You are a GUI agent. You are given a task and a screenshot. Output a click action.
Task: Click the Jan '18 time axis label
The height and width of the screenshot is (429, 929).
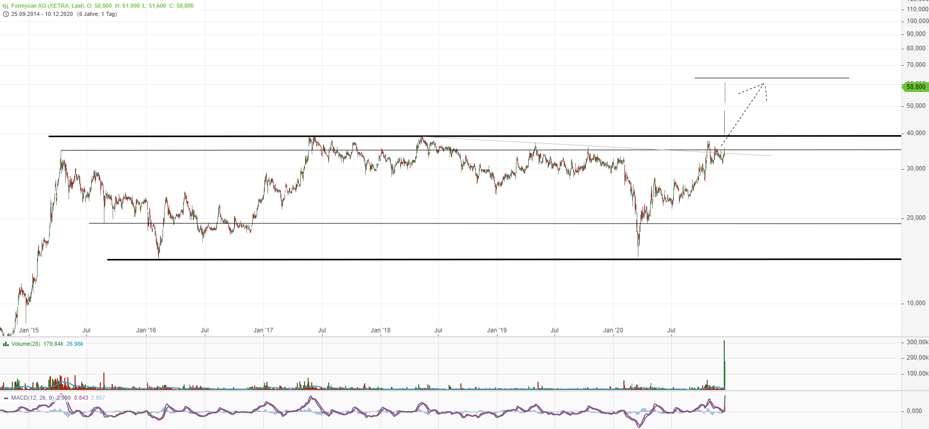(x=380, y=330)
